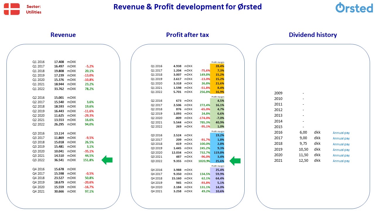Image resolution: width=375 pixels, height=211 pixels.
Task: Select the Profit after tax heading
Action: click(187, 35)
